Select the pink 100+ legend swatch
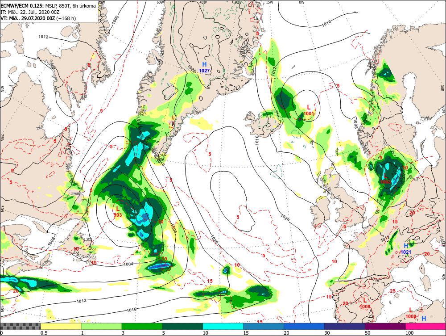The width and height of the screenshot is (446, 336). point(425,326)
